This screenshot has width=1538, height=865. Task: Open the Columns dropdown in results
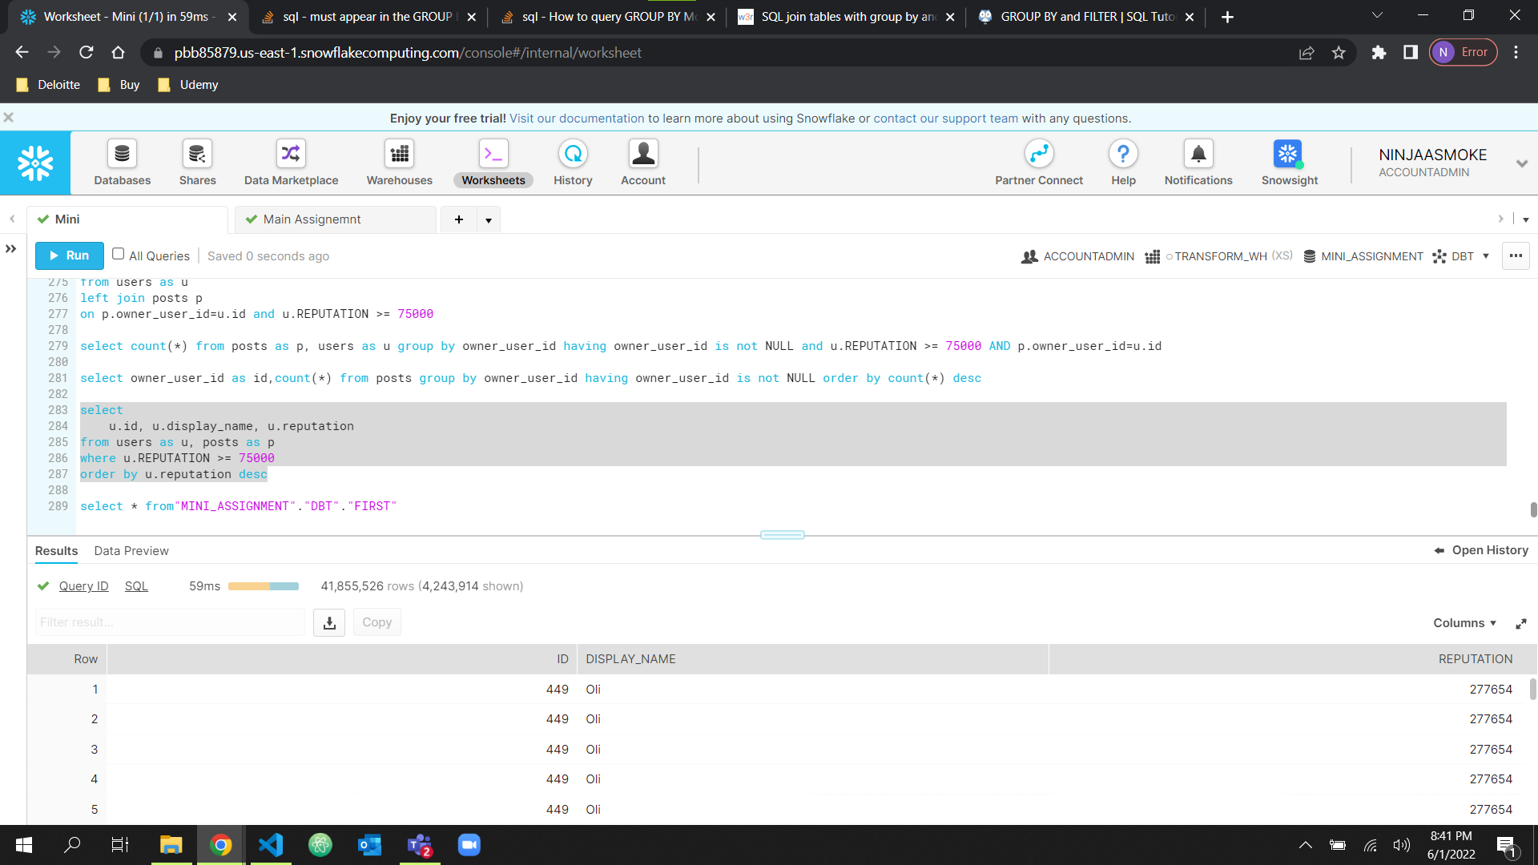pyautogui.click(x=1464, y=622)
